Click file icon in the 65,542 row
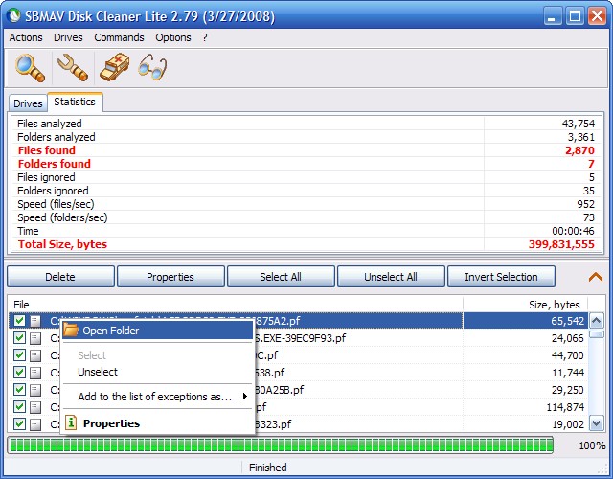The width and height of the screenshot is (613, 479). point(35,321)
